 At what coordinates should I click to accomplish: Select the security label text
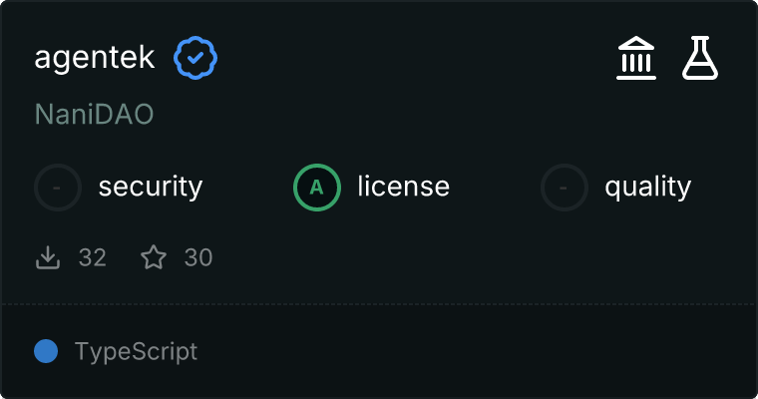(x=151, y=187)
